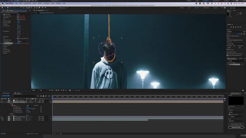The image size is (246, 138).
Task: Click the Home icon in the toolbar
Action: [2, 8]
